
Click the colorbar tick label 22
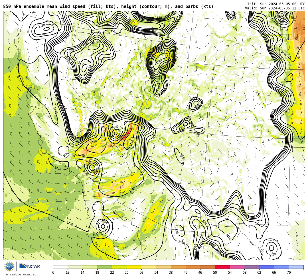tap(112, 273)
